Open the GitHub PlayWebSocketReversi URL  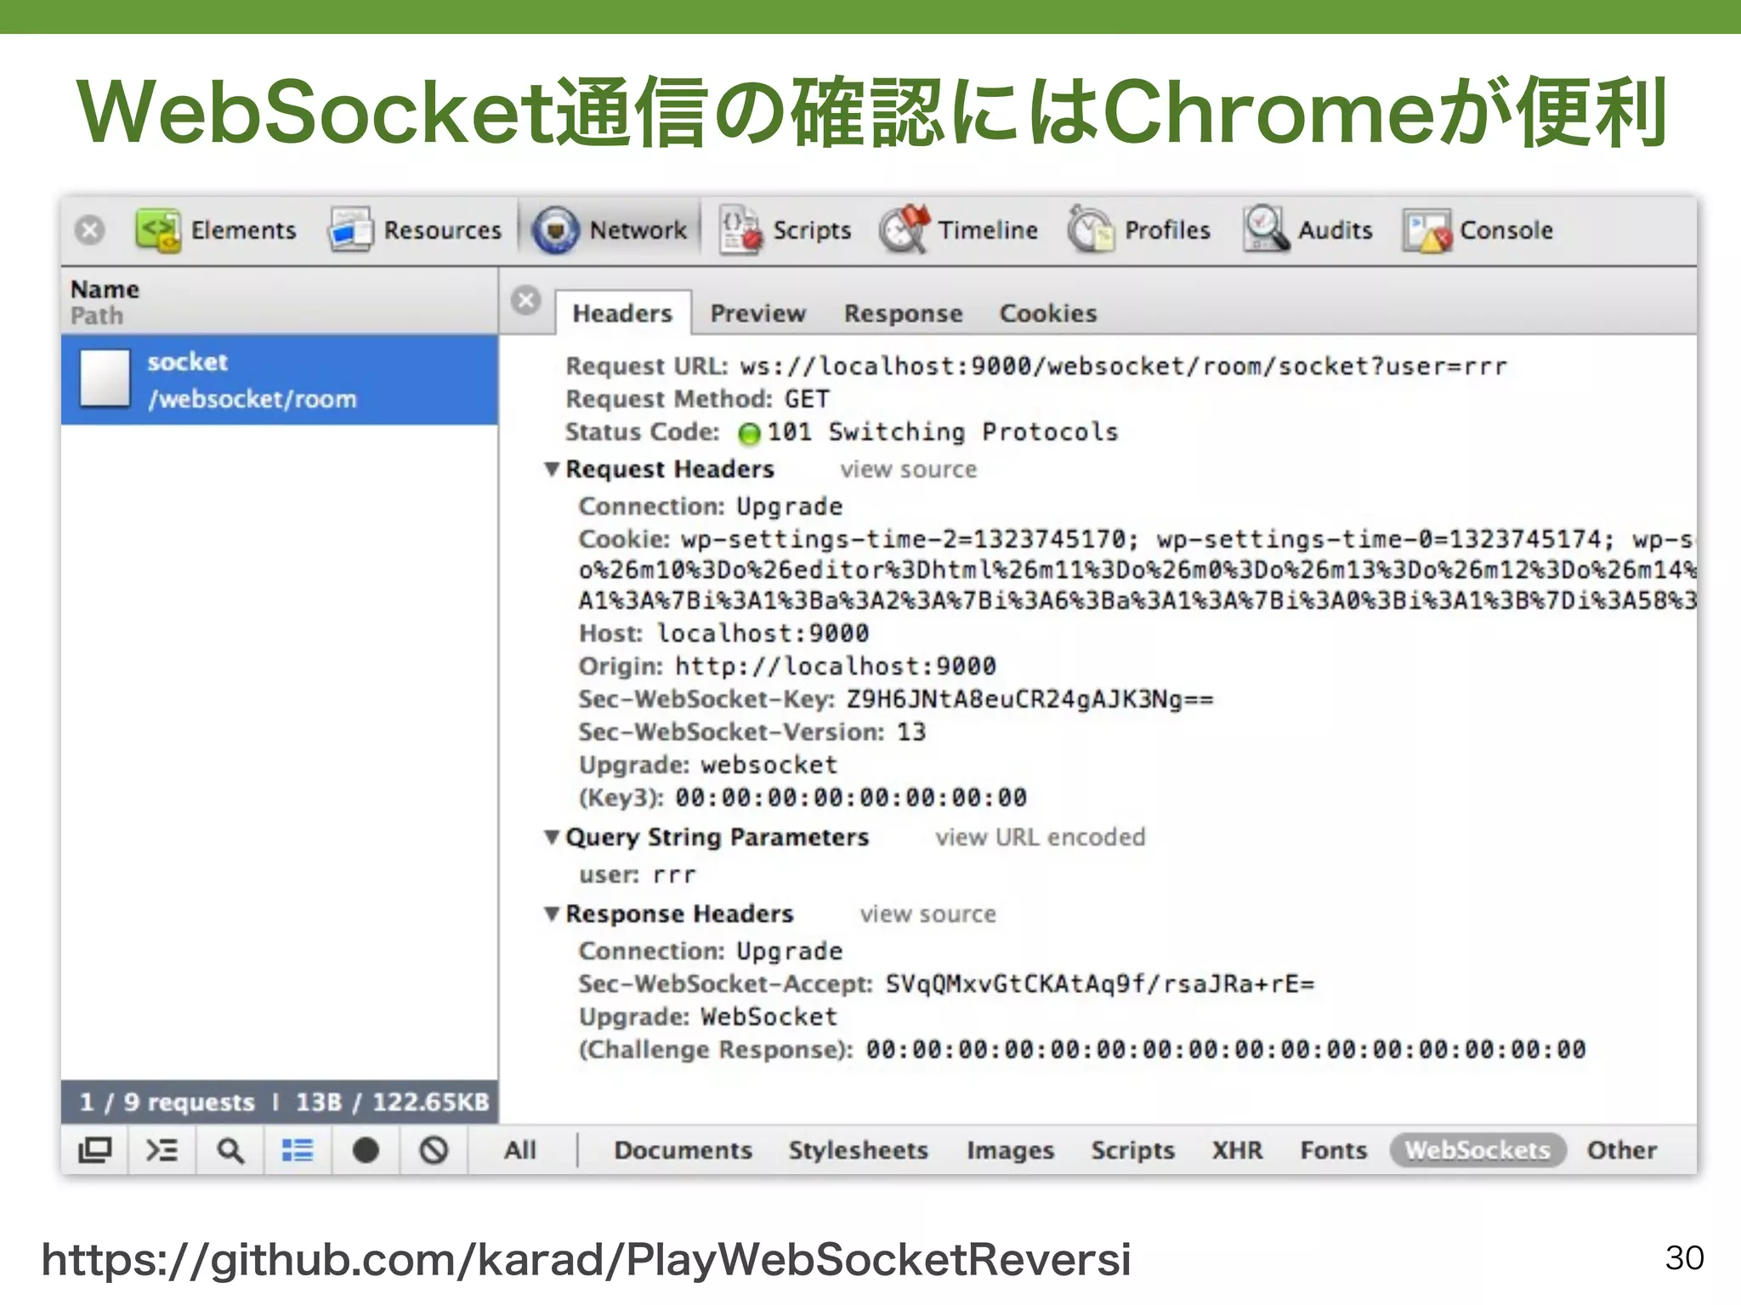(587, 1261)
